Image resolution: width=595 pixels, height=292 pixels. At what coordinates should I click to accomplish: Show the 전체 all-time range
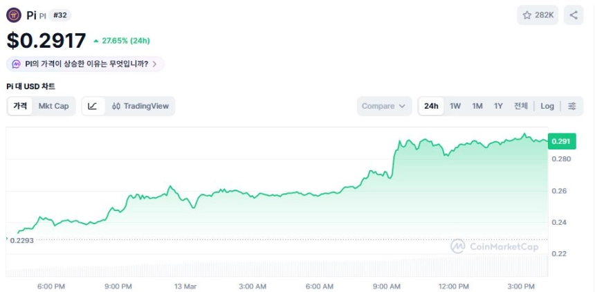pos(521,106)
